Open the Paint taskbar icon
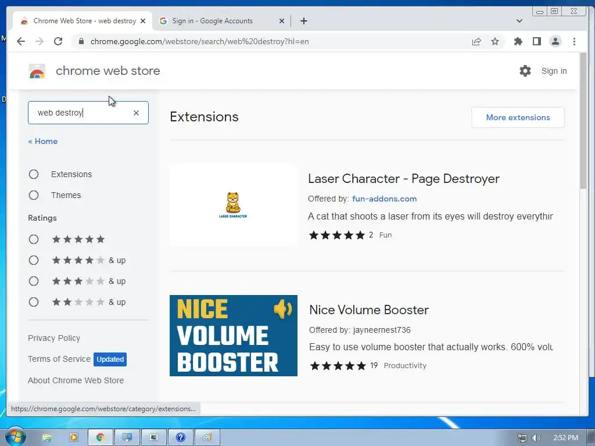Screen dimensions: 595x446 [x=207, y=438]
